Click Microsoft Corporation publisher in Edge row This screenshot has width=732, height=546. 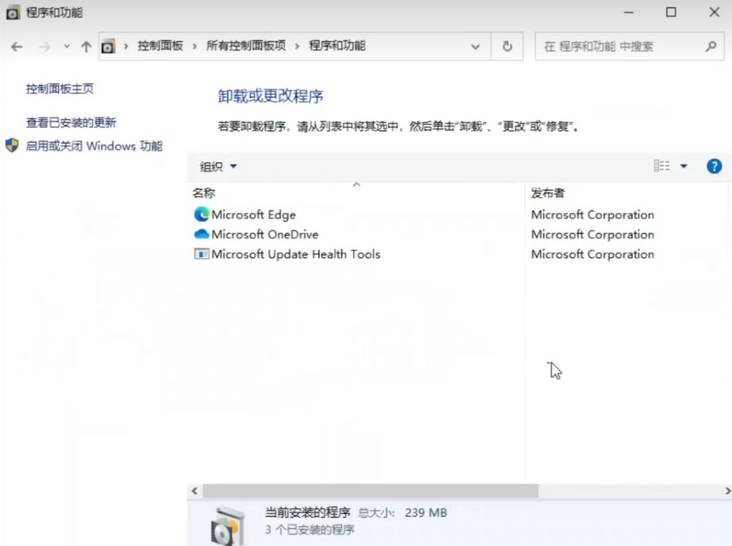592,215
